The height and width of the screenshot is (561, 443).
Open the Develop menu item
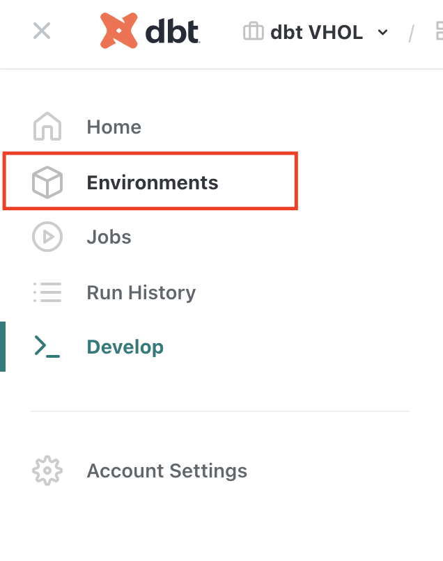point(125,347)
